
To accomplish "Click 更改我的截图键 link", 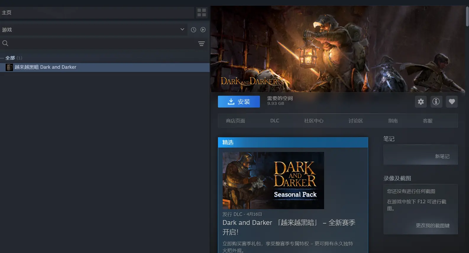I will pos(433,225).
